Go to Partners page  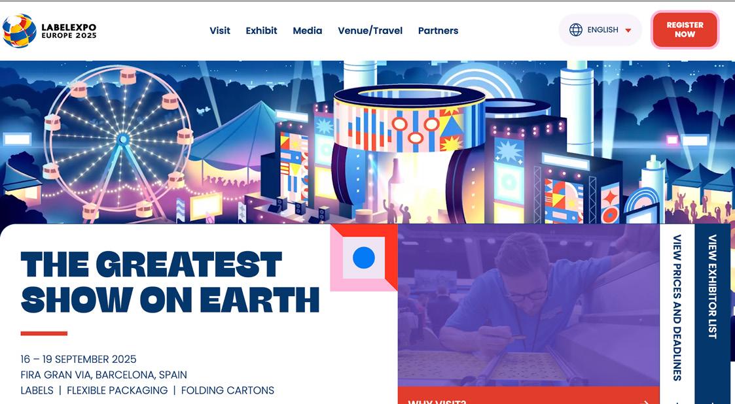click(439, 31)
